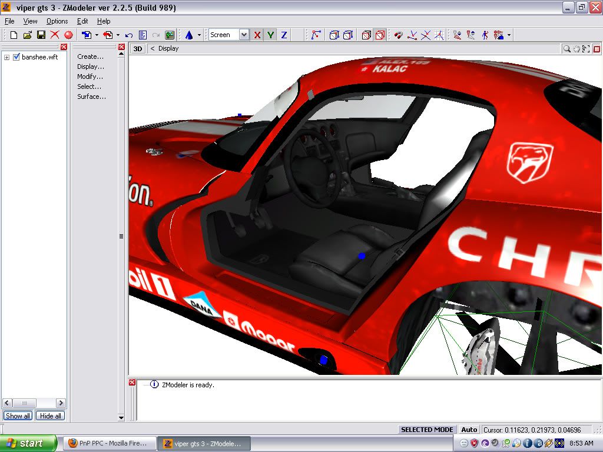Click the Undo arrow icon
Screen dimensions: 603x452
[129, 35]
